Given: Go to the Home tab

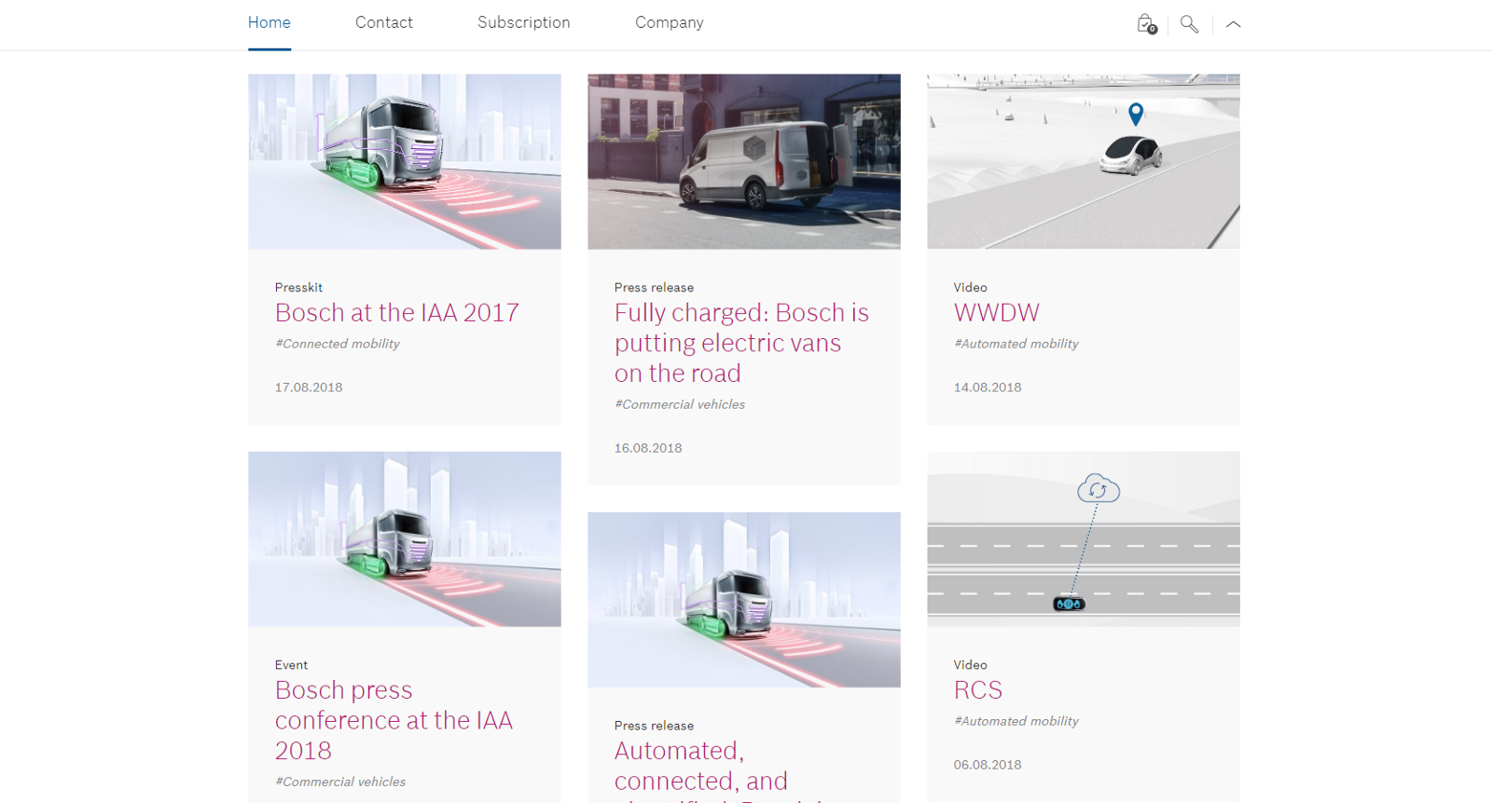Looking at the screenshot, I should (x=269, y=22).
